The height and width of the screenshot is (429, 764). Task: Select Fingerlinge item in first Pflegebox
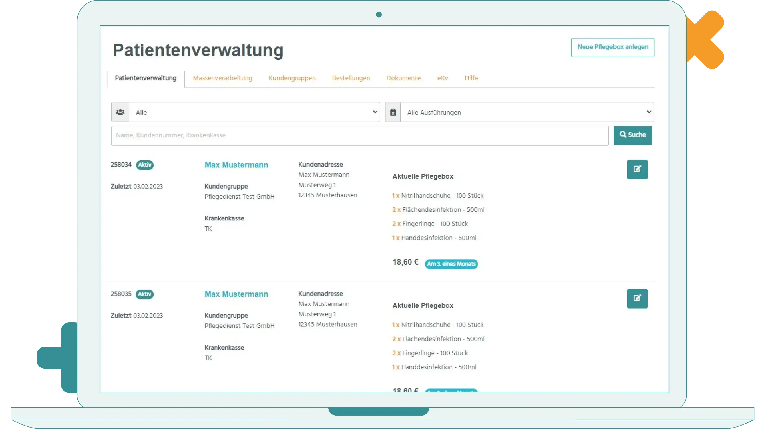tap(430, 224)
